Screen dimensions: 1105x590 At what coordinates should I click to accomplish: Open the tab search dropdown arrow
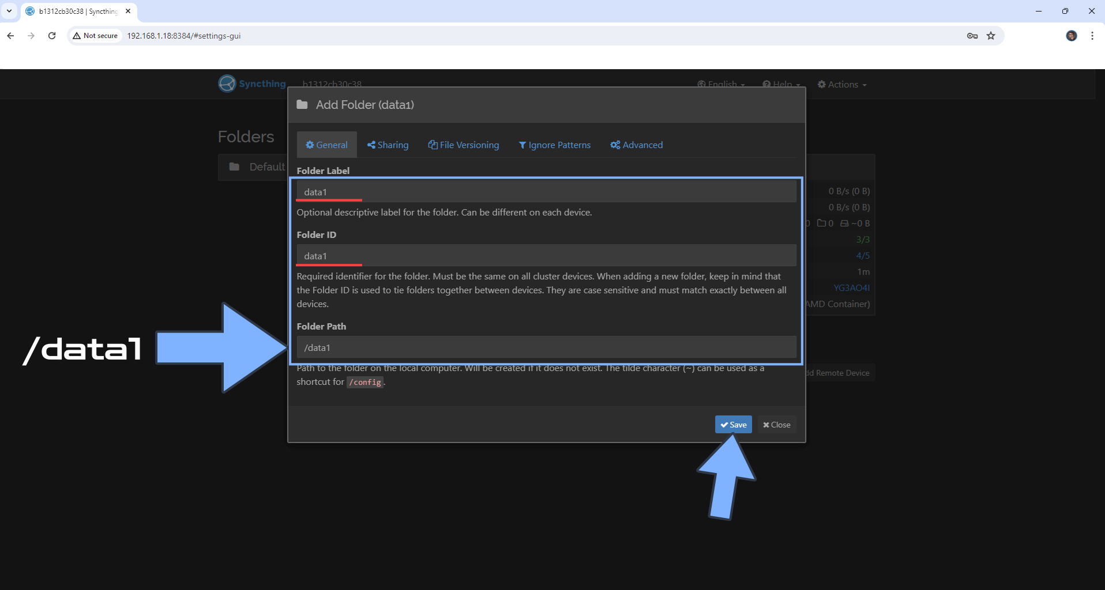click(9, 11)
